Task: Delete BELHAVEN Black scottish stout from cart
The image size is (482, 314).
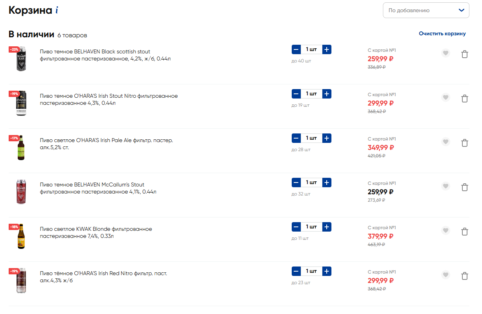Action: [x=464, y=54]
